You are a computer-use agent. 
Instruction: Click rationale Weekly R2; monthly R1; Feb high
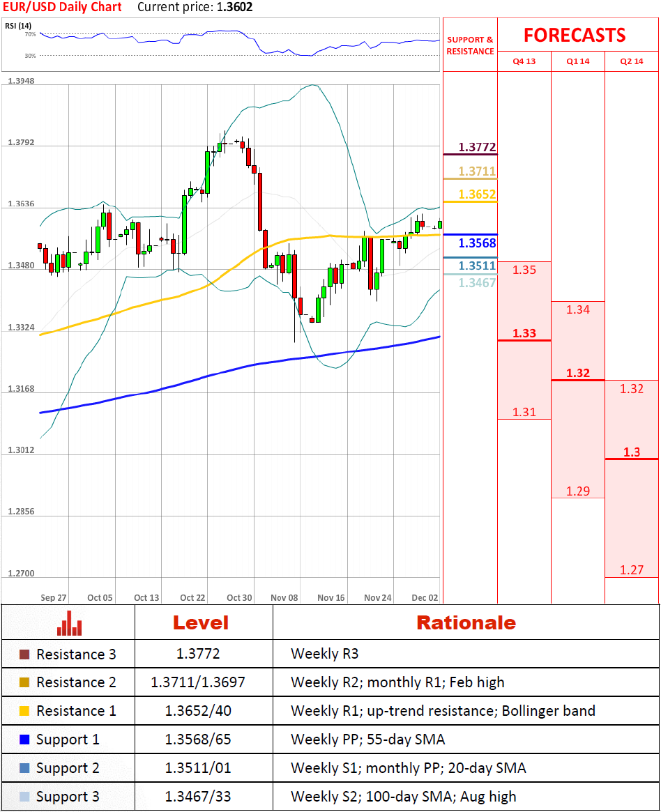pyautogui.click(x=398, y=682)
